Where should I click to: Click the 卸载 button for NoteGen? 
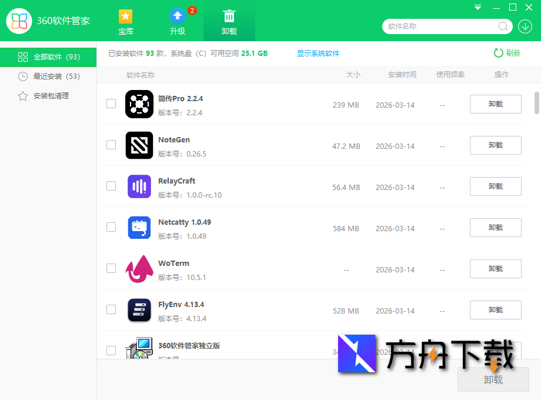pyautogui.click(x=495, y=145)
